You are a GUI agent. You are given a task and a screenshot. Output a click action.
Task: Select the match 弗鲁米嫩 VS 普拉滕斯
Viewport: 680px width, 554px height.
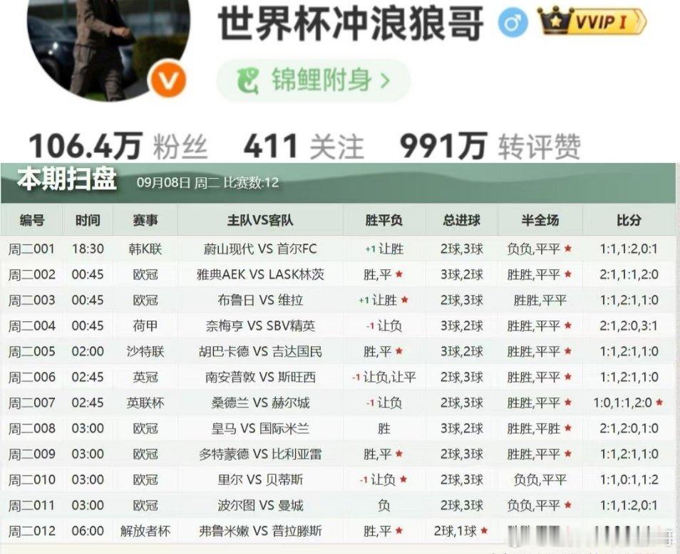click(x=260, y=531)
